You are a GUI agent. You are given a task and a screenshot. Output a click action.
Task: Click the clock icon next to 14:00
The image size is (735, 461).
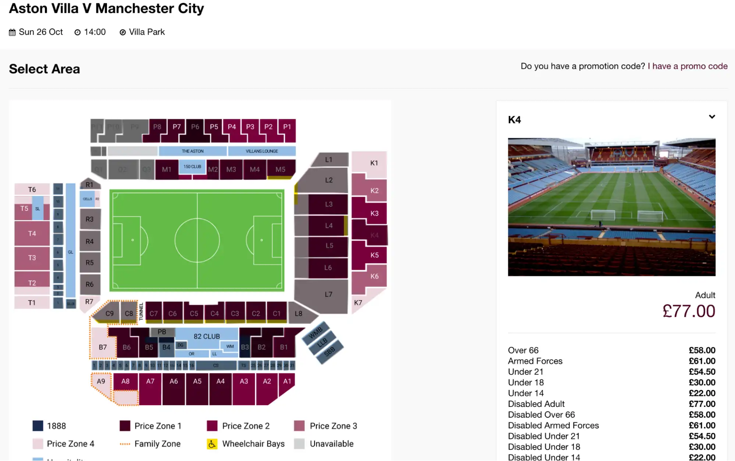pyautogui.click(x=77, y=32)
